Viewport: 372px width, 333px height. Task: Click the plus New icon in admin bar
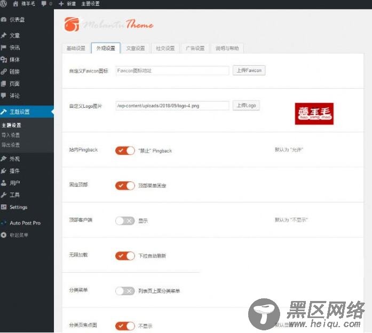click(x=61, y=4)
